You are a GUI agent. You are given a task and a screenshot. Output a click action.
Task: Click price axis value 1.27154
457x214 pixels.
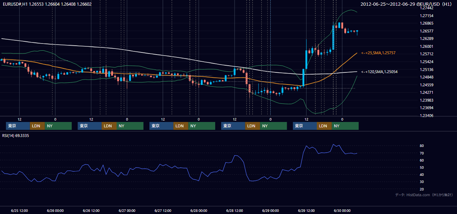click(427, 16)
